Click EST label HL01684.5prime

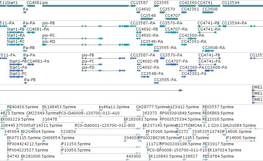(240, 126)
